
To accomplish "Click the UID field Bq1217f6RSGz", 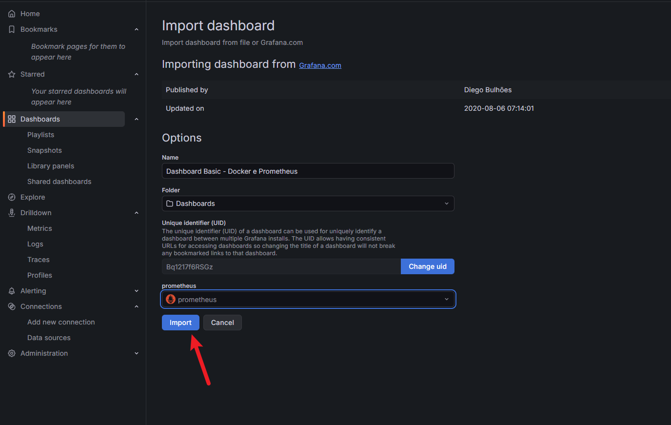I will point(281,266).
